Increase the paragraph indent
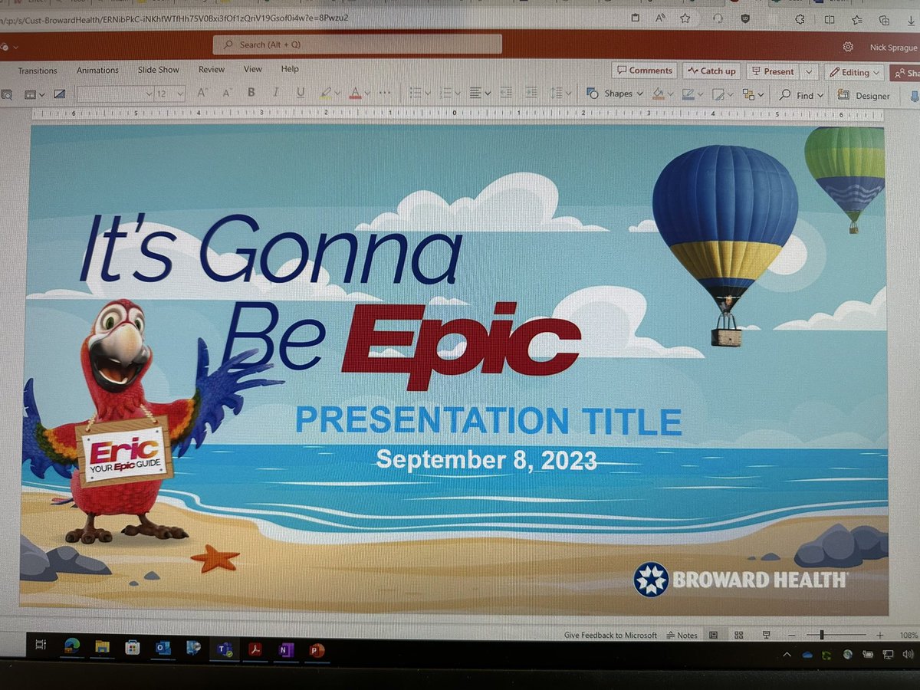920x690 pixels. tap(531, 93)
